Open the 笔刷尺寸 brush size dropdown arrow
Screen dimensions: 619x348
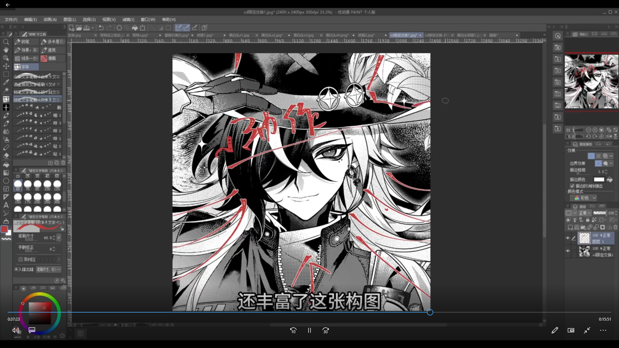(59, 238)
